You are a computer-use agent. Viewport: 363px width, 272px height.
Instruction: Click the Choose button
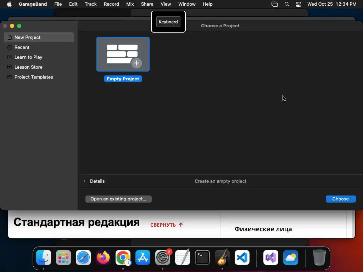341,199
